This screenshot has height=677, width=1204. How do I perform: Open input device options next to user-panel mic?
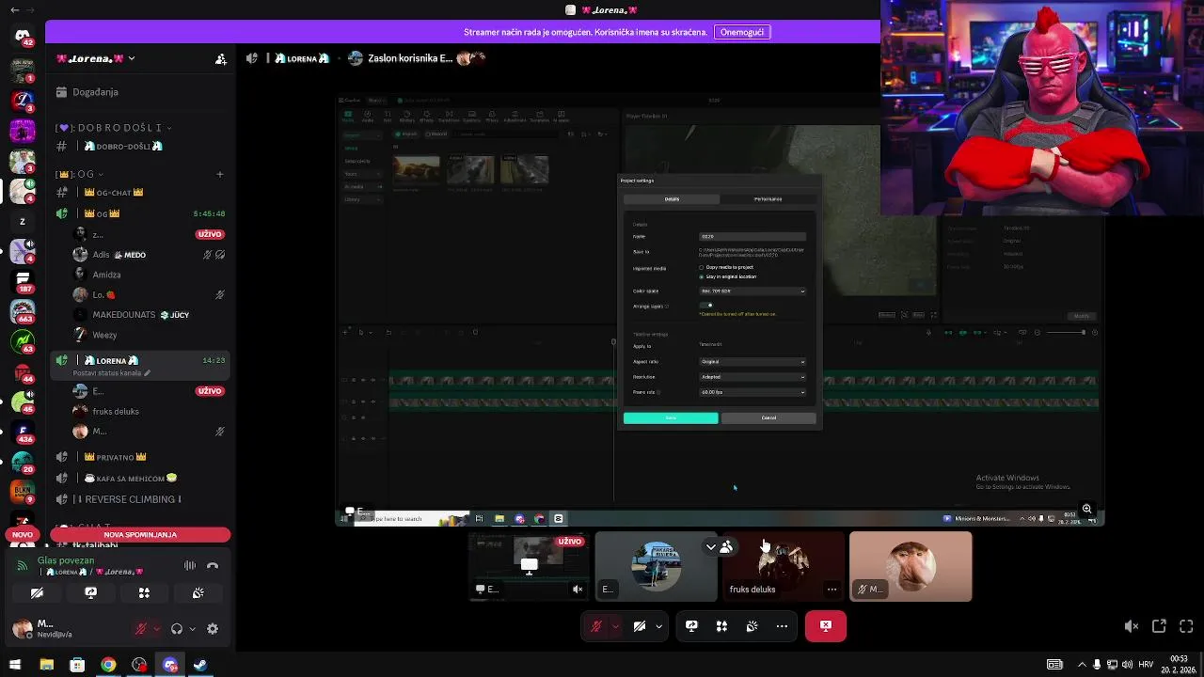pos(156,629)
